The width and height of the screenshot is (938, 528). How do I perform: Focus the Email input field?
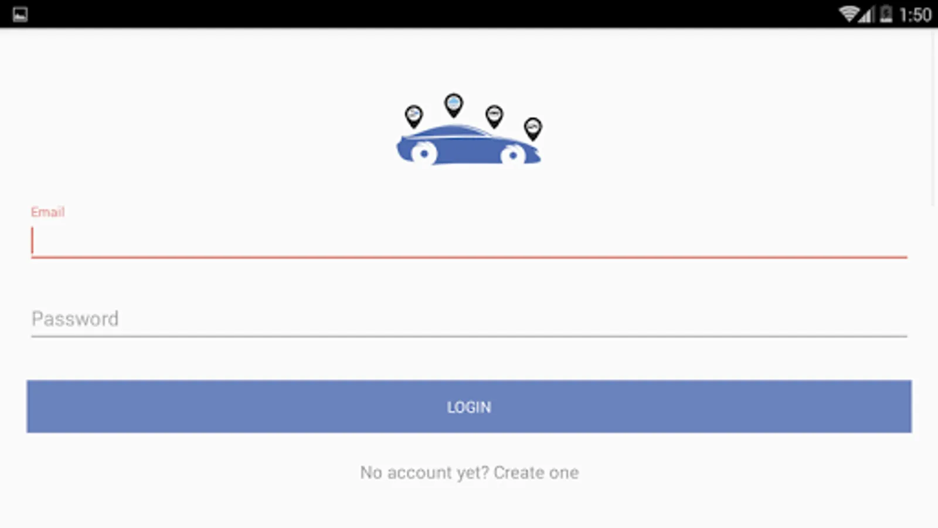tap(469, 241)
